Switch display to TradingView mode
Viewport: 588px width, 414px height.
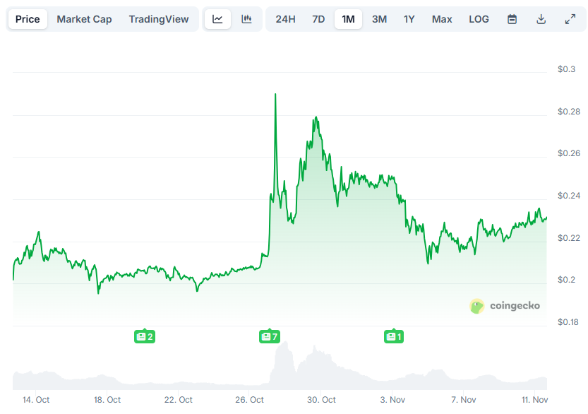click(159, 19)
